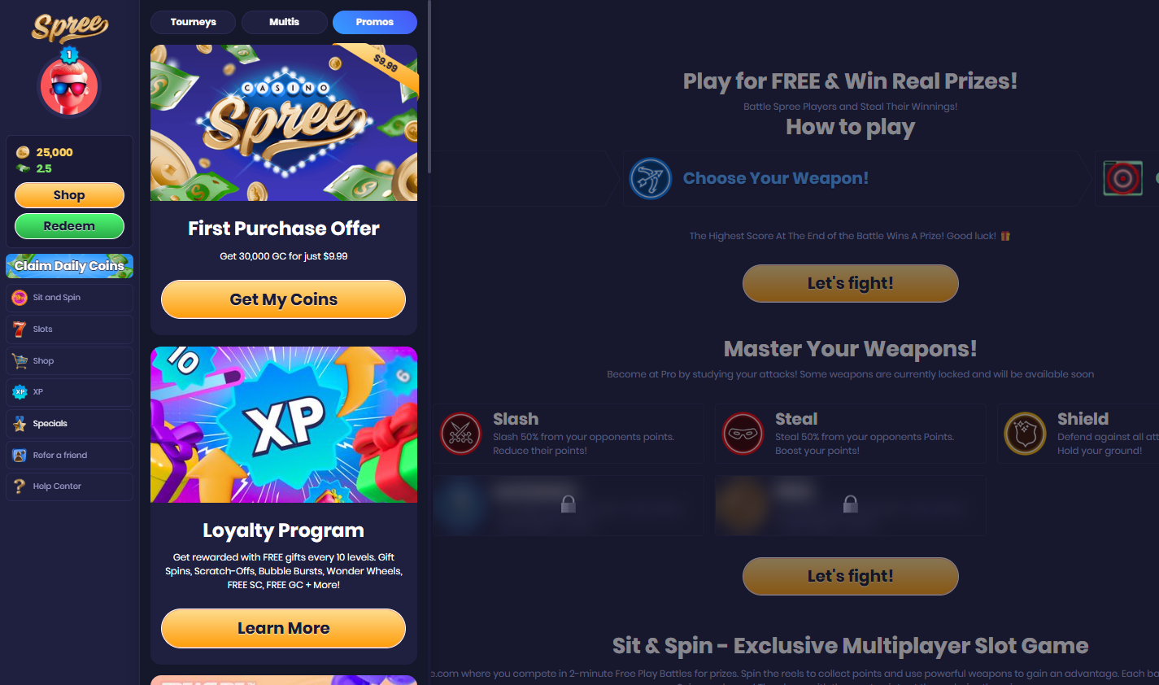Image resolution: width=1159 pixels, height=685 pixels.
Task: Select the Steal weapon mask icon
Action: pyautogui.click(x=743, y=434)
